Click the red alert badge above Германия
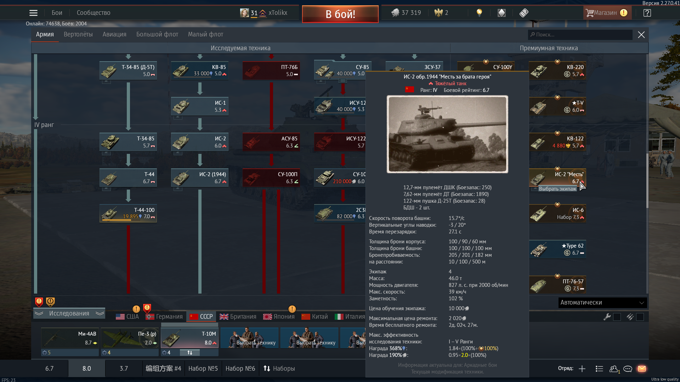The image size is (680, 382). (147, 308)
